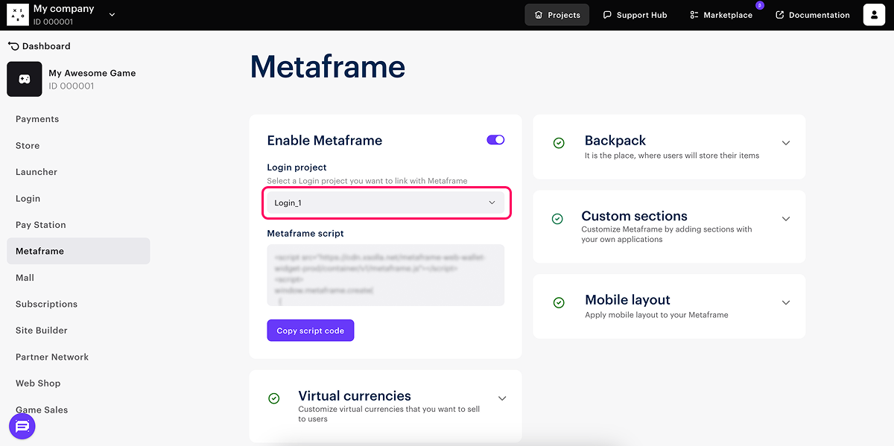Click the Virtual currencies check status icon
Screen dimensions: 894x446
pos(274,398)
